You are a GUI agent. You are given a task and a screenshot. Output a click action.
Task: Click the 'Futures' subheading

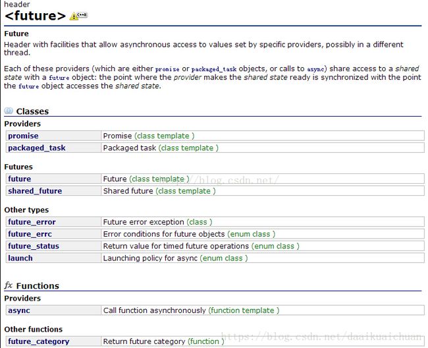coord(18,167)
